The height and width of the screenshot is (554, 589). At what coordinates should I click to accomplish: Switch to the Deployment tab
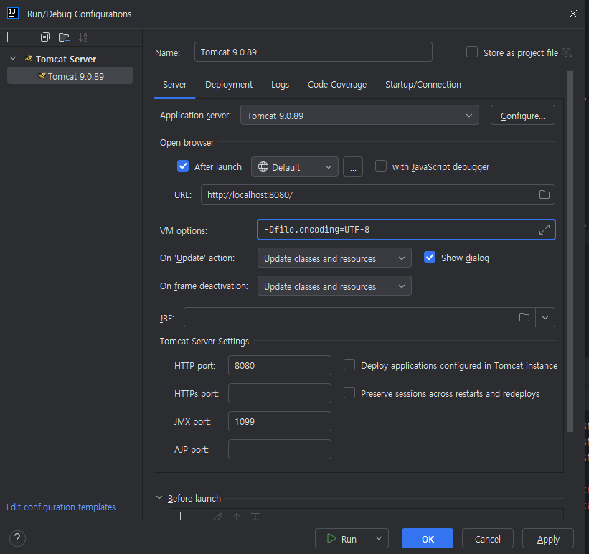pyautogui.click(x=229, y=85)
